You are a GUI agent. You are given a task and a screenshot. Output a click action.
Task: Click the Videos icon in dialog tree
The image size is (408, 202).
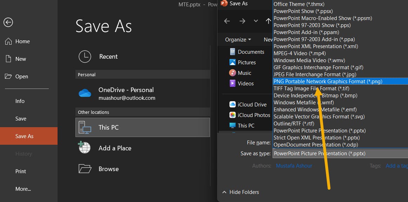tap(232, 83)
